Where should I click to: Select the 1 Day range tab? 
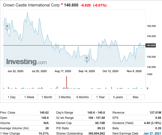pos(12,97)
